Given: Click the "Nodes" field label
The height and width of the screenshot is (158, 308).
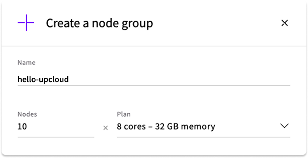Looking at the screenshot, I should 27,114.
